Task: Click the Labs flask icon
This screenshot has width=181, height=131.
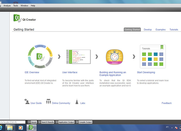Action: pyautogui.click(x=77, y=101)
